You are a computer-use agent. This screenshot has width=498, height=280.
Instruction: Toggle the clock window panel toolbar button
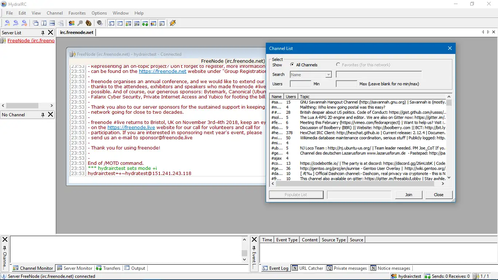pyautogui.click(x=111, y=23)
